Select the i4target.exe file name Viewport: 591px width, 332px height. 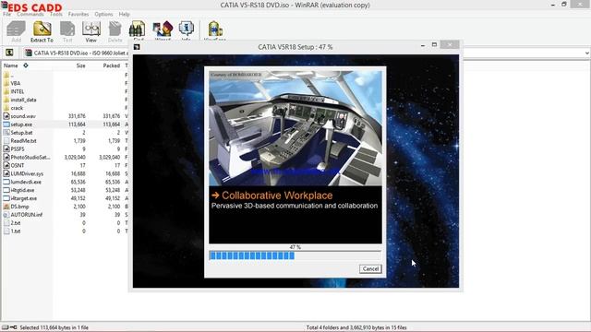point(24,198)
